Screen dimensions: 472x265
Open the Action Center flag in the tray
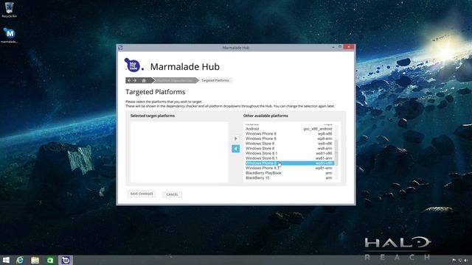click(x=454, y=261)
